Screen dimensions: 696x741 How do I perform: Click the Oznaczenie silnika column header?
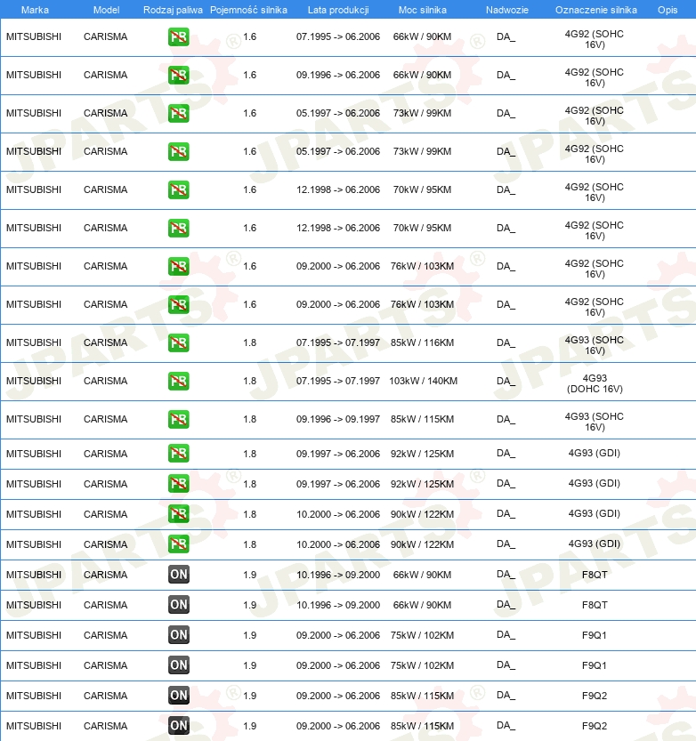[595, 10]
